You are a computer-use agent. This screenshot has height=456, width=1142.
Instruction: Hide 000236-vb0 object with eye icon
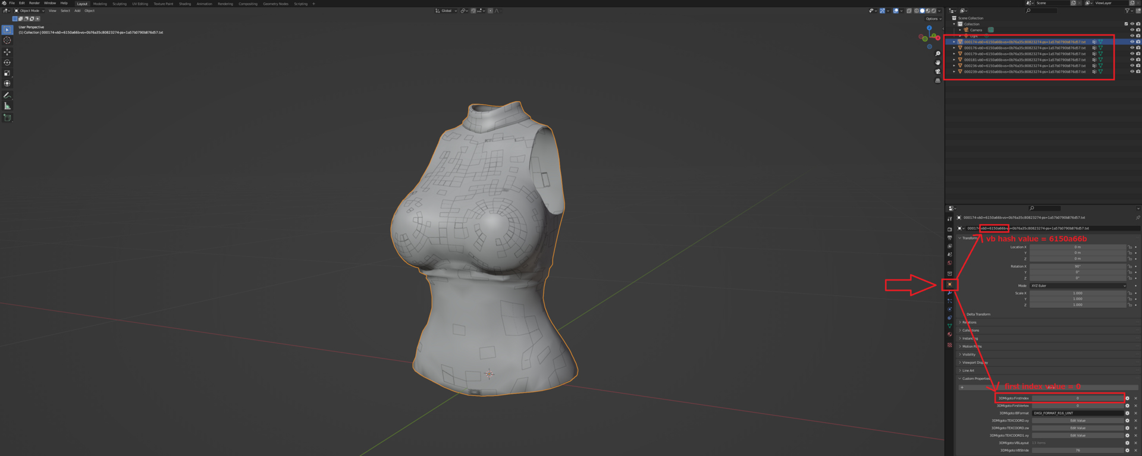(x=1132, y=65)
